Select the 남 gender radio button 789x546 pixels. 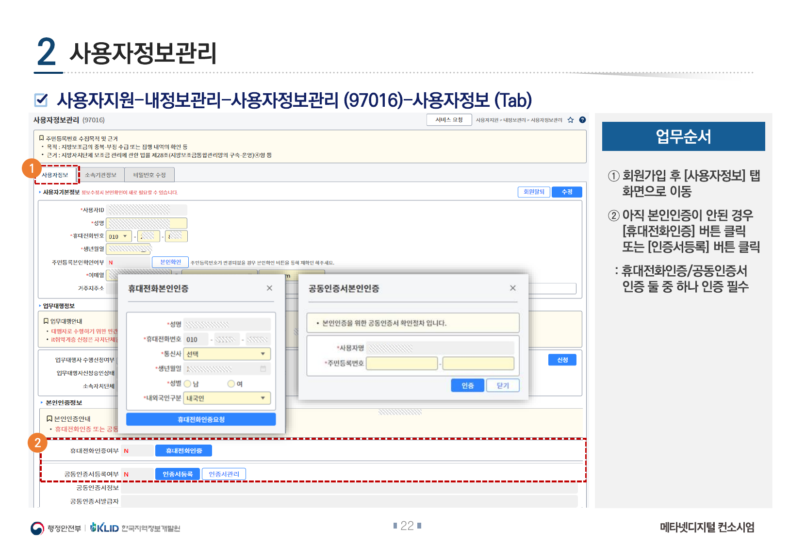pyautogui.click(x=187, y=384)
